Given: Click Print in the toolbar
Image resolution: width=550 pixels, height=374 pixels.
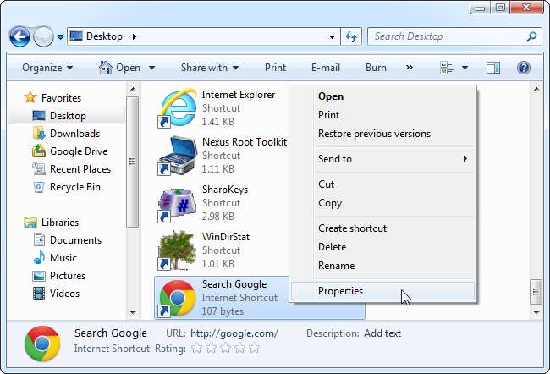Looking at the screenshot, I should click(x=275, y=68).
